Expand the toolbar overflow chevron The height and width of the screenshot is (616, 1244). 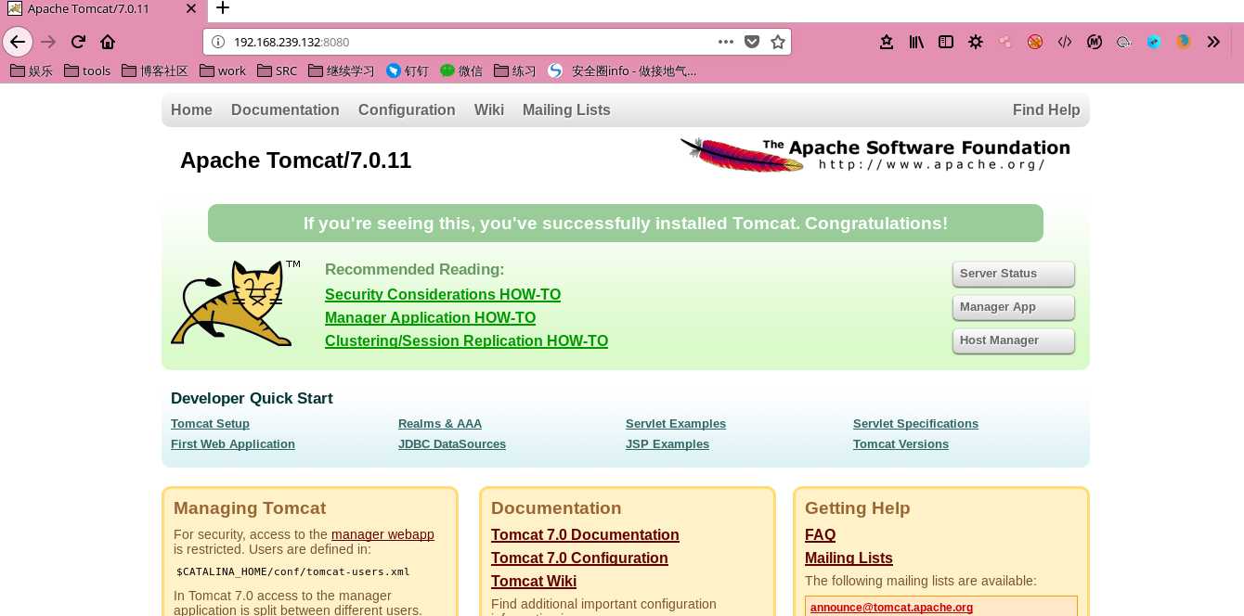1213,42
